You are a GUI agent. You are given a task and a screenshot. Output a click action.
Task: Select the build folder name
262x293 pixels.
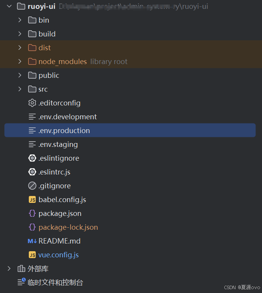coord(47,34)
